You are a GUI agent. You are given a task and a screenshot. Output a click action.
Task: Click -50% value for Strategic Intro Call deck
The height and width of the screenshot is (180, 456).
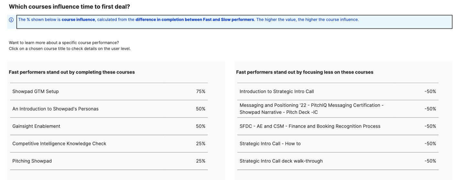pyautogui.click(x=430, y=161)
